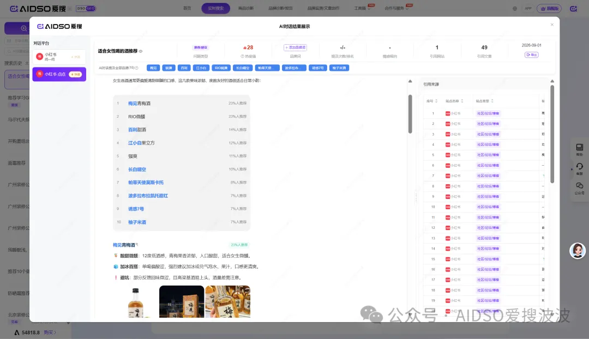Click the answer panel vertical scrollbar thumb
The height and width of the screenshot is (339, 589).
click(410, 114)
